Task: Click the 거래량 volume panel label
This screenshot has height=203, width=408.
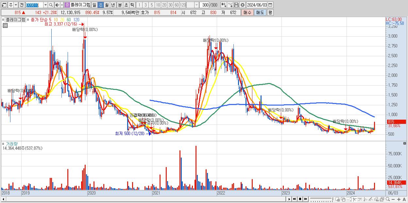Action: (x=11, y=144)
